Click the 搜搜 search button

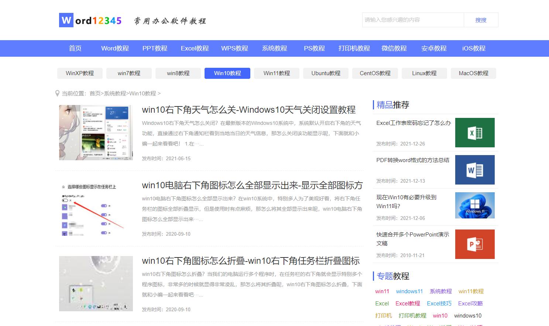(x=481, y=20)
